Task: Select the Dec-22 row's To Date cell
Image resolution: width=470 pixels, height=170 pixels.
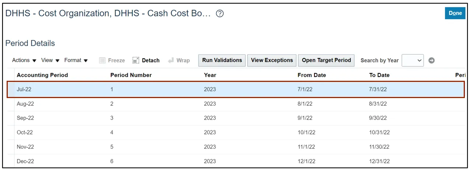Action: [379, 161]
